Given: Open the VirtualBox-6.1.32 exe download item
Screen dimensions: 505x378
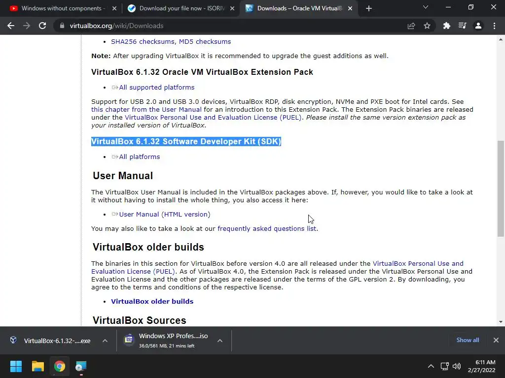Looking at the screenshot, I should (x=57, y=341).
